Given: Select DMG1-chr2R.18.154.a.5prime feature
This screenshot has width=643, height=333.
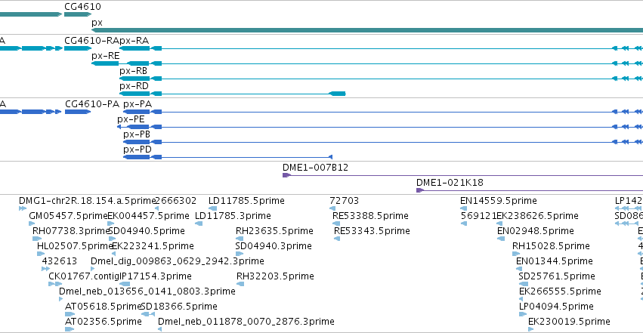Looking at the screenshot, I should point(88,201).
